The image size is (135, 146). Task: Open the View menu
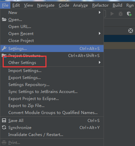tap(28, 5)
